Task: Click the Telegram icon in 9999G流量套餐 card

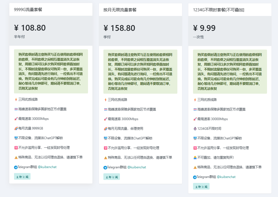Action: [16, 167]
